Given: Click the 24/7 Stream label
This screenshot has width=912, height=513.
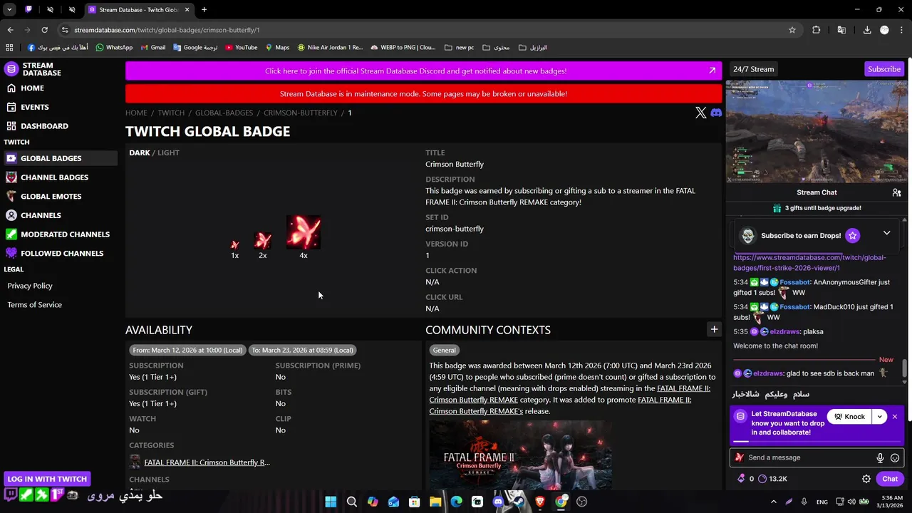Looking at the screenshot, I should [x=753, y=69].
